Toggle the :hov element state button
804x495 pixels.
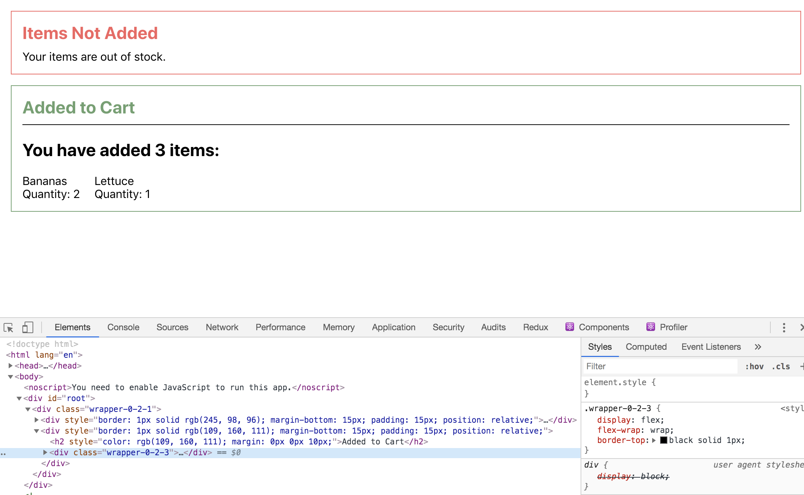coord(754,366)
